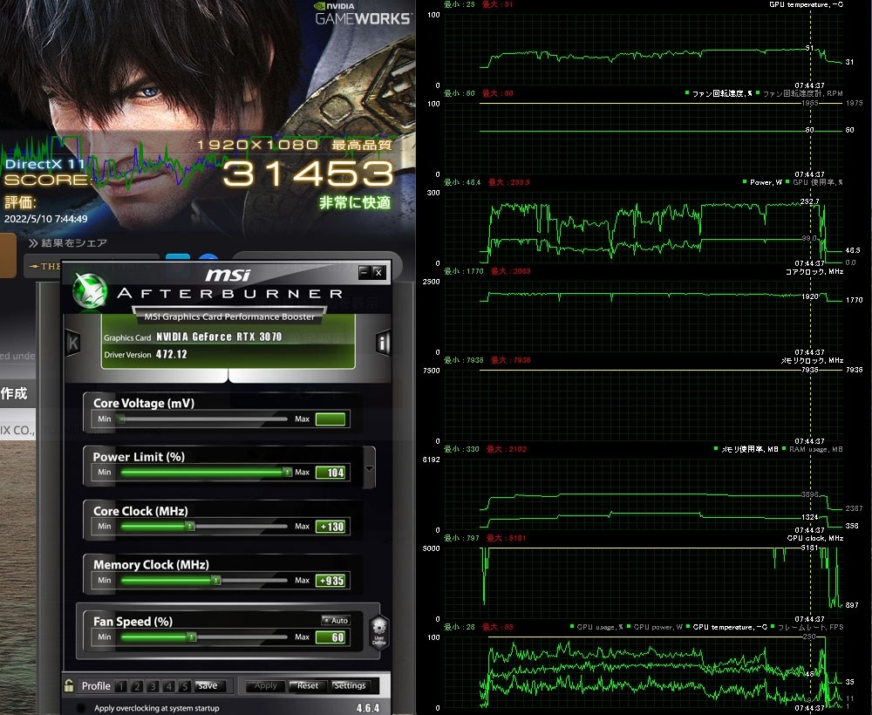This screenshot has width=872, height=715.
Task: Click the NVIDIA GameWorks logo
Action: pyautogui.click(x=363, y=14)
